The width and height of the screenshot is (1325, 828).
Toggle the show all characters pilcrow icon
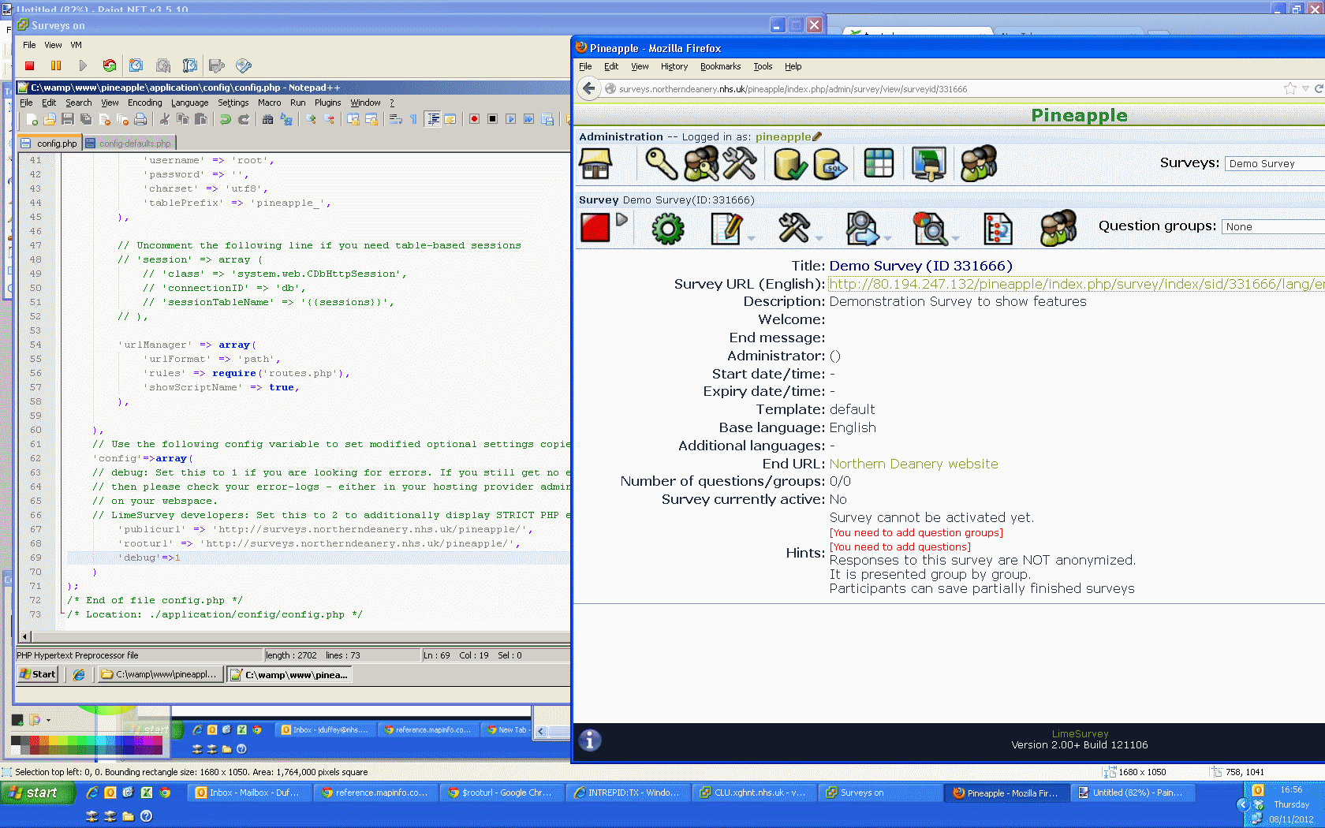tap(413, 120)
